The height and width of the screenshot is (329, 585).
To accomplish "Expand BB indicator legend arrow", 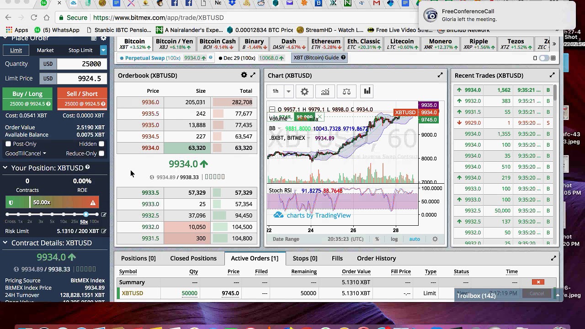I will [x=279, y=129].
